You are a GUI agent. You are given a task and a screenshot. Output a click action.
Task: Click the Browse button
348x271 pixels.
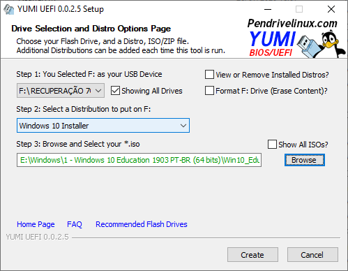point(305,160)
